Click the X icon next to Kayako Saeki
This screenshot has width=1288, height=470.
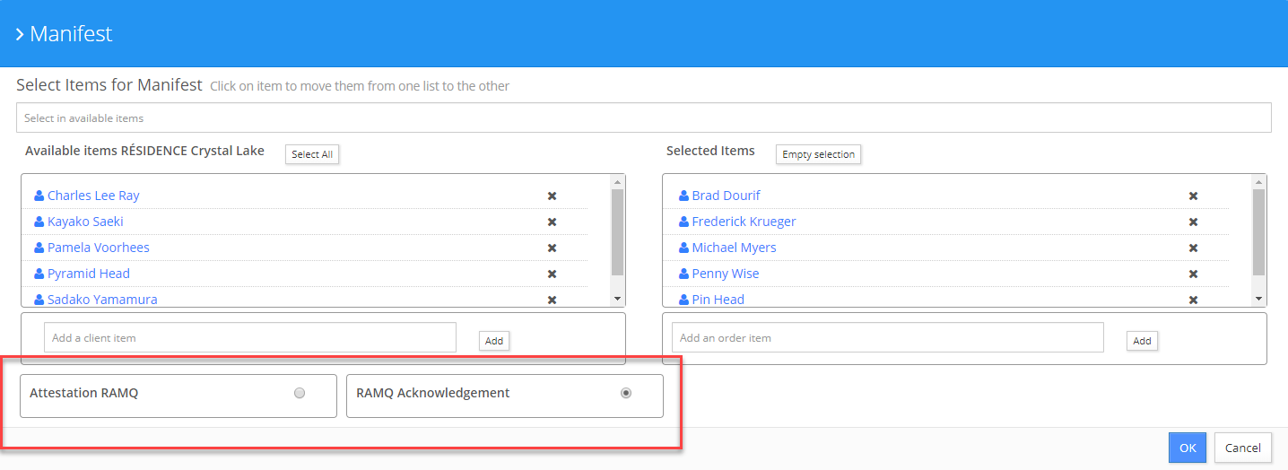pyautogui.click(x=553, y=222)
